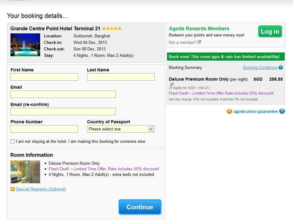
Task: Click the 298.55 price value
Action: (x=276, y=79)
